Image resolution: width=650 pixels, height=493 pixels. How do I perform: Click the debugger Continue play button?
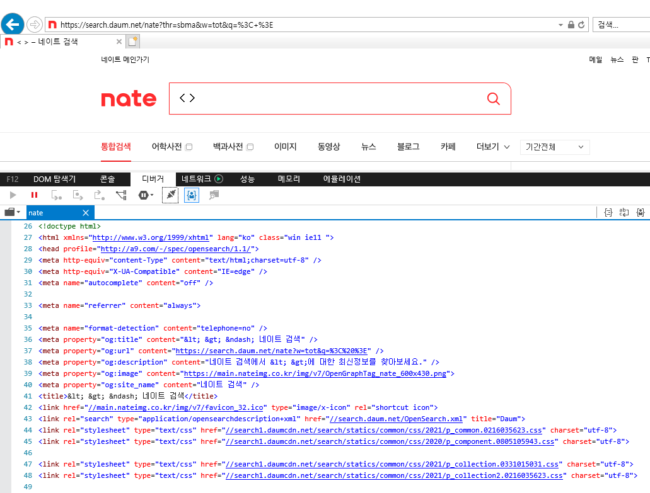[13, 195]
